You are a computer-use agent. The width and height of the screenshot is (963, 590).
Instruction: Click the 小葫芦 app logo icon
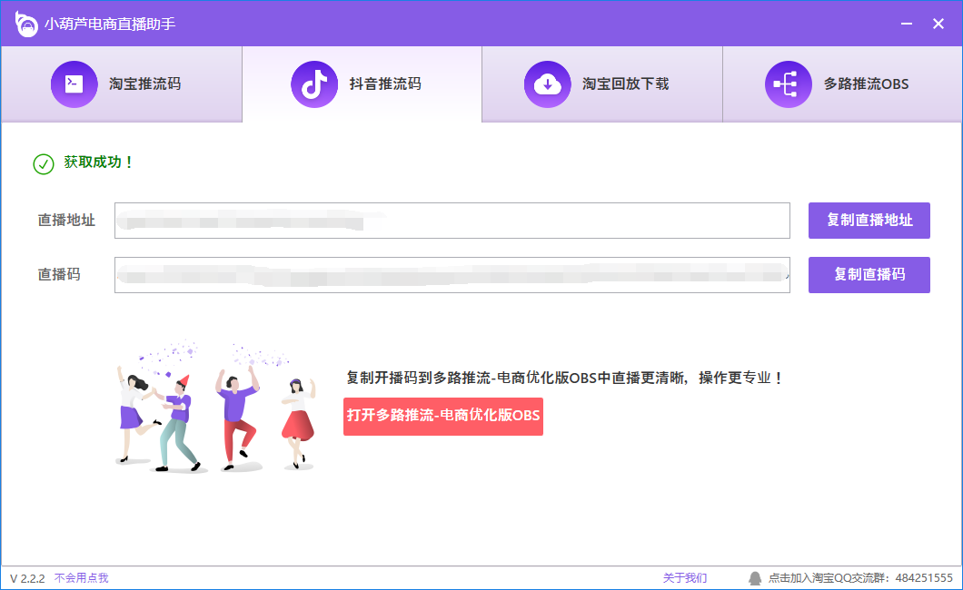pos(26,24)
